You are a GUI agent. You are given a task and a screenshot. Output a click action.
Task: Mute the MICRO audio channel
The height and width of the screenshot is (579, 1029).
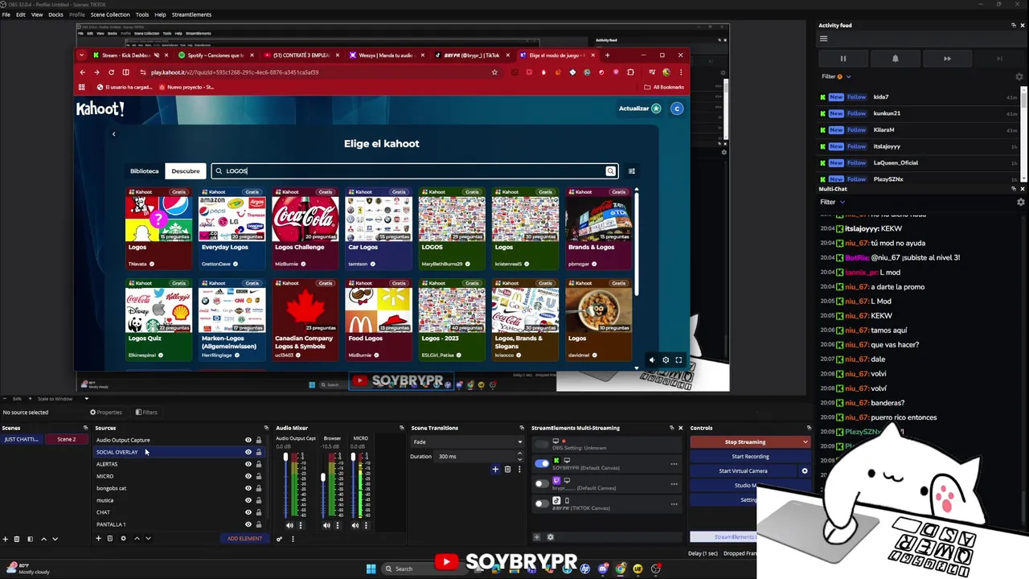(355, 525)
